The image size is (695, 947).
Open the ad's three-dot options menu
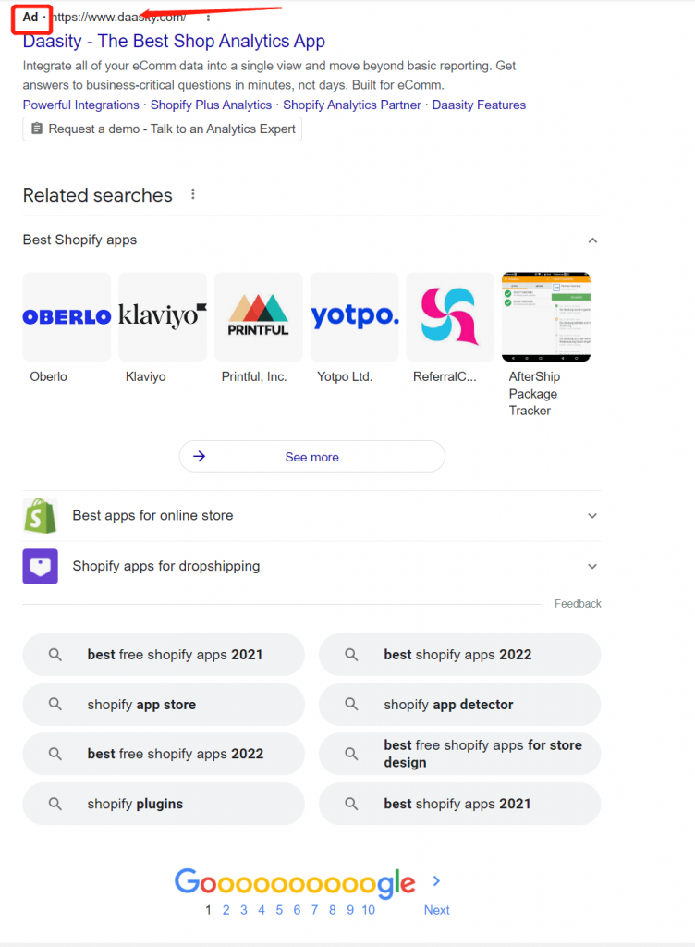click(208, 18)
